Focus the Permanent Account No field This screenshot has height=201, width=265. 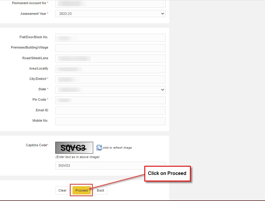coord(110,4)
